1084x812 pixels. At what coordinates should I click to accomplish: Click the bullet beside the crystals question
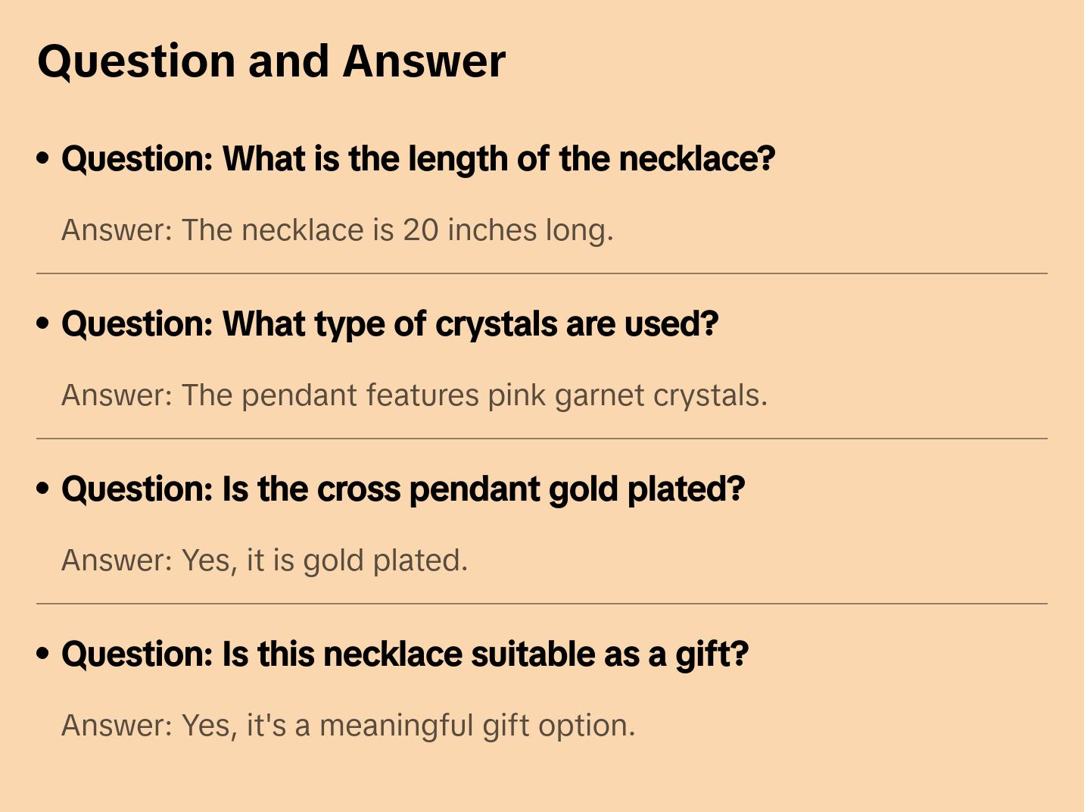(43, 324)
